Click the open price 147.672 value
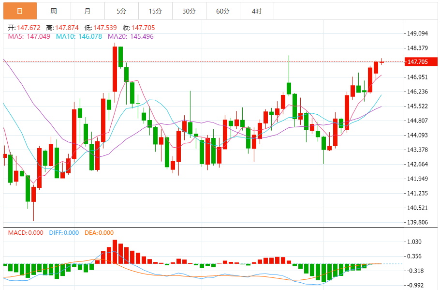This screenshot has height=290, width=440. (29, 28)
